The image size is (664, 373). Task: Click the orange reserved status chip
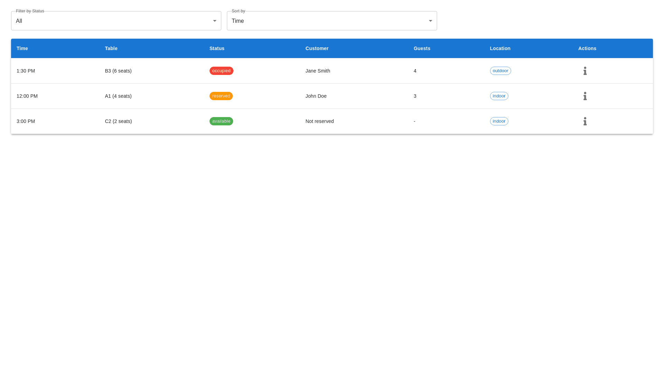221,96
